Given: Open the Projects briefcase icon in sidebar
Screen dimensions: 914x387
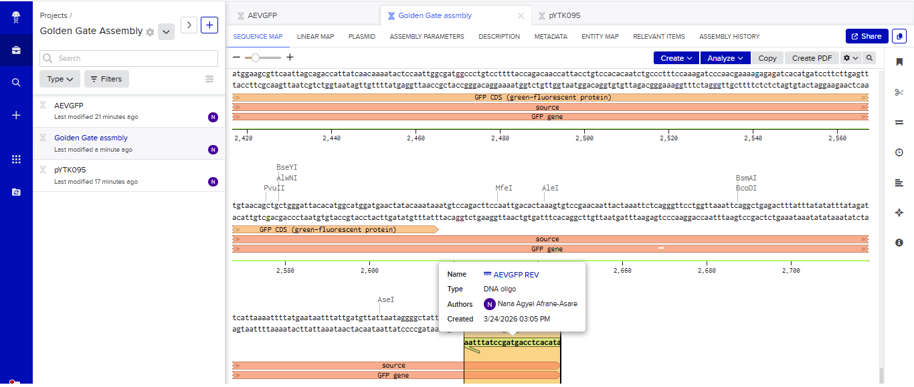Looking at the screenshot, I should [x=16, y=50].
